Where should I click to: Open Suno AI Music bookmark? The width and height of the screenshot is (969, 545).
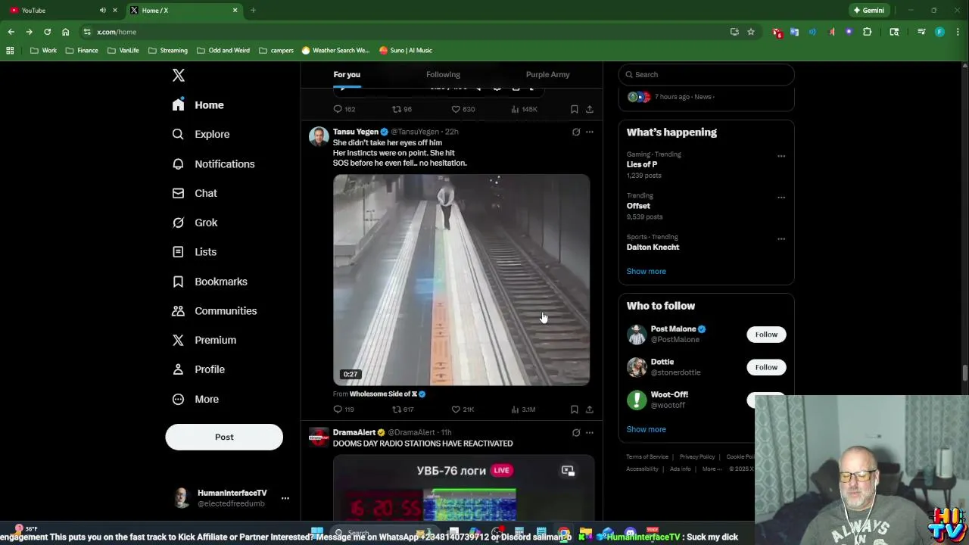[x=405, y=51]
